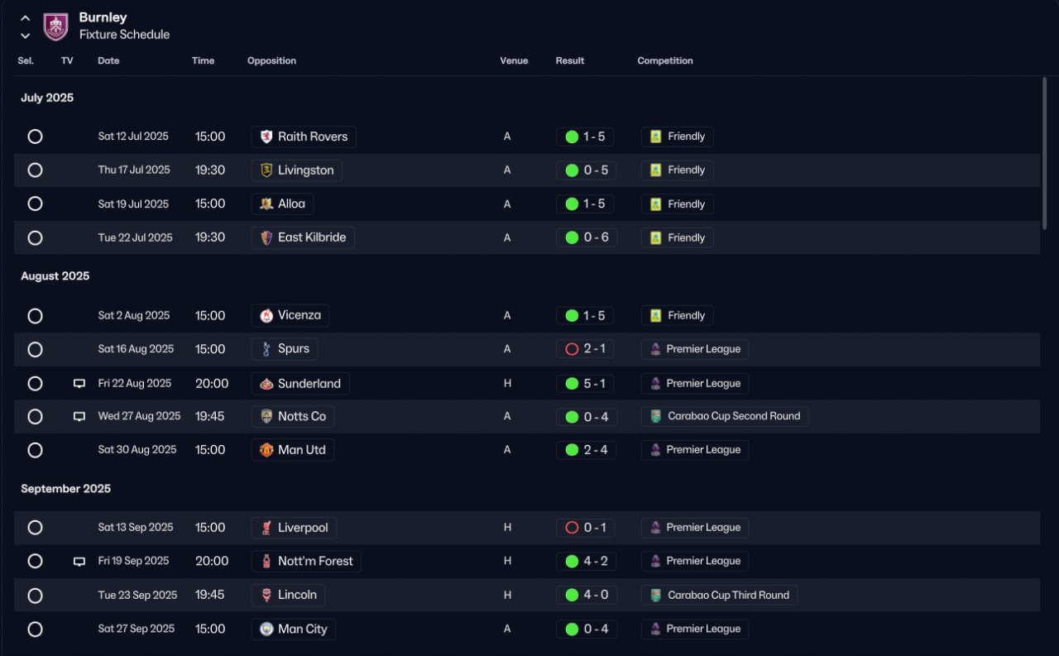Select the Lincoln fixture radio button
Viewport: 1059px width, 656px height.
35,595
